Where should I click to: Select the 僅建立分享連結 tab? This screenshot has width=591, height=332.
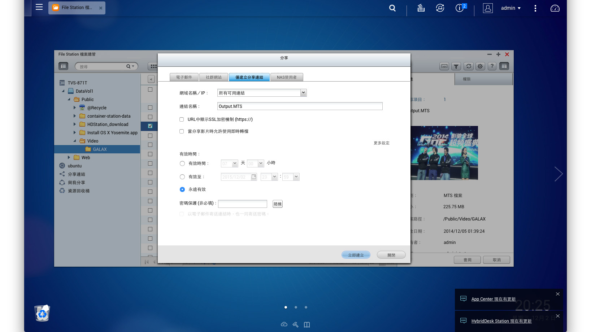pos(249,77)
